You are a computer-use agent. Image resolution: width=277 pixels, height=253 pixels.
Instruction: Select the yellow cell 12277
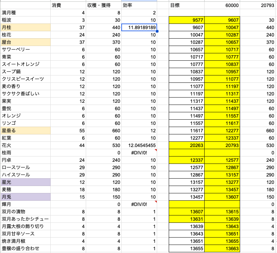point(222,131)
